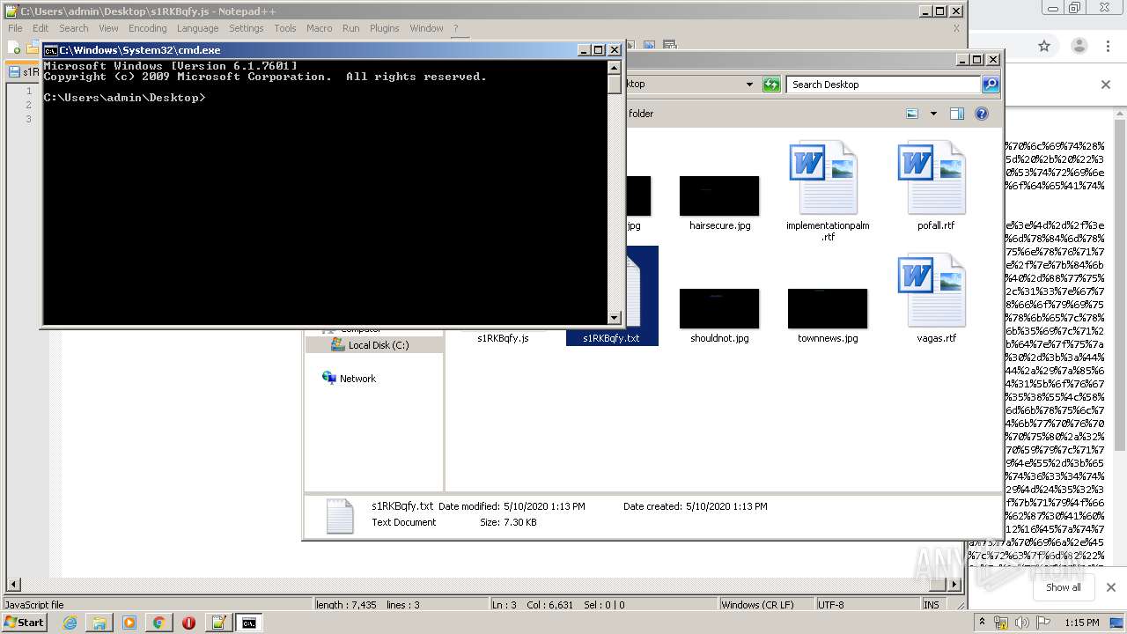Click the Size: 7.30 KB text
This screenshot has width=1127, height=634.
click(508, 522)
